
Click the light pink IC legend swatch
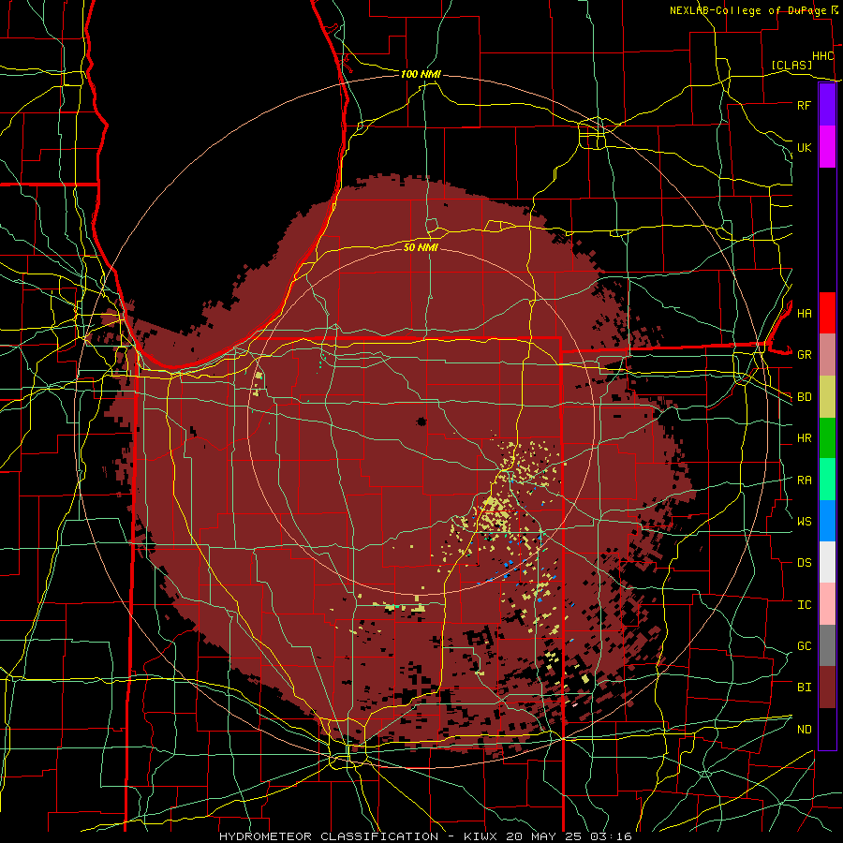827,604
